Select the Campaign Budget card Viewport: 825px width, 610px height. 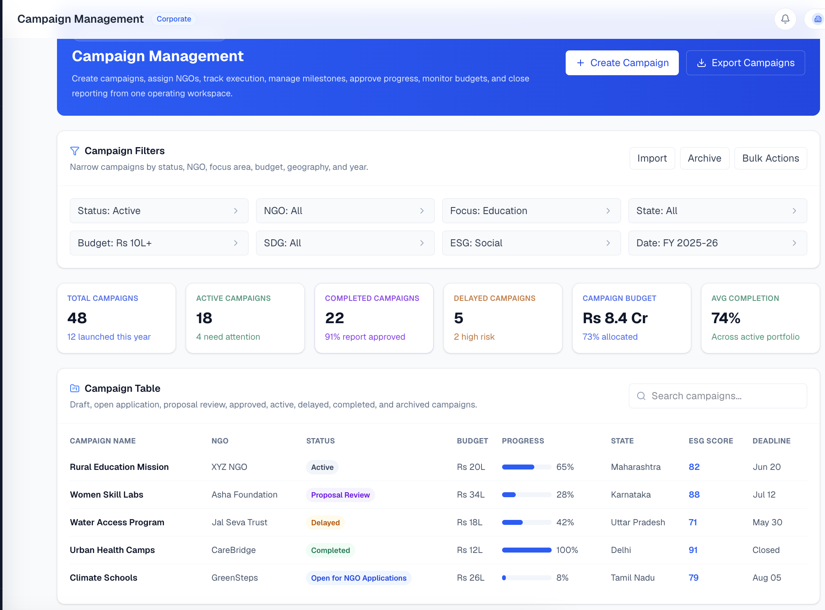pos(632,318)
